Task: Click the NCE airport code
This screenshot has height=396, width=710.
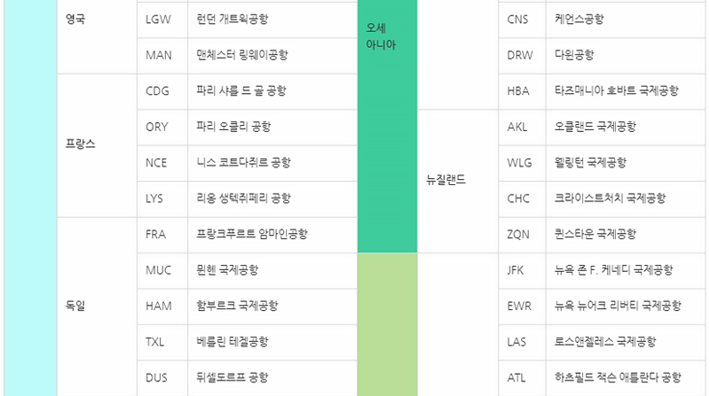Action: pyautogui.click(x=156, y=163)
